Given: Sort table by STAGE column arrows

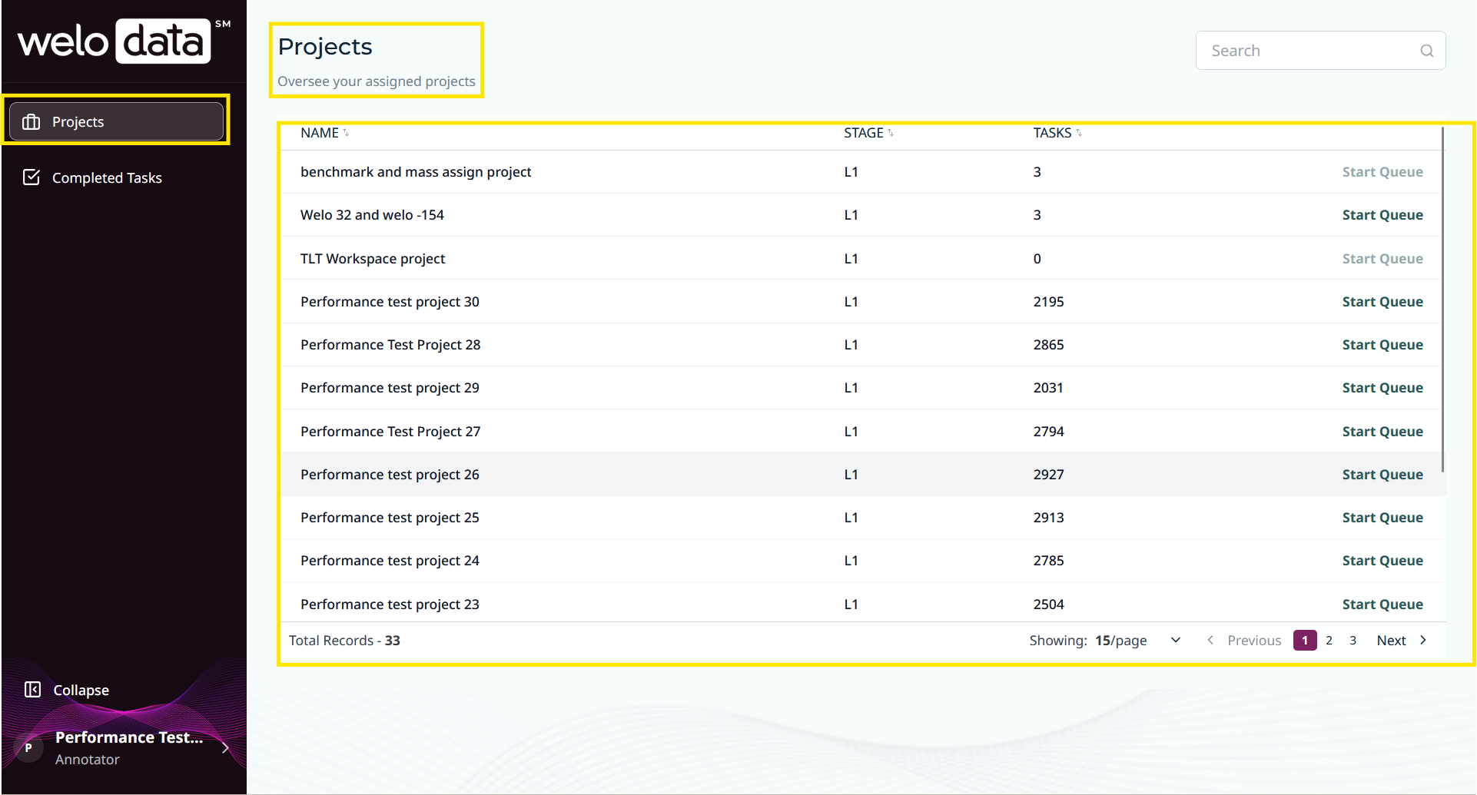Looking at the screenshot, I should pyautogui.click(x=891, y=133).
